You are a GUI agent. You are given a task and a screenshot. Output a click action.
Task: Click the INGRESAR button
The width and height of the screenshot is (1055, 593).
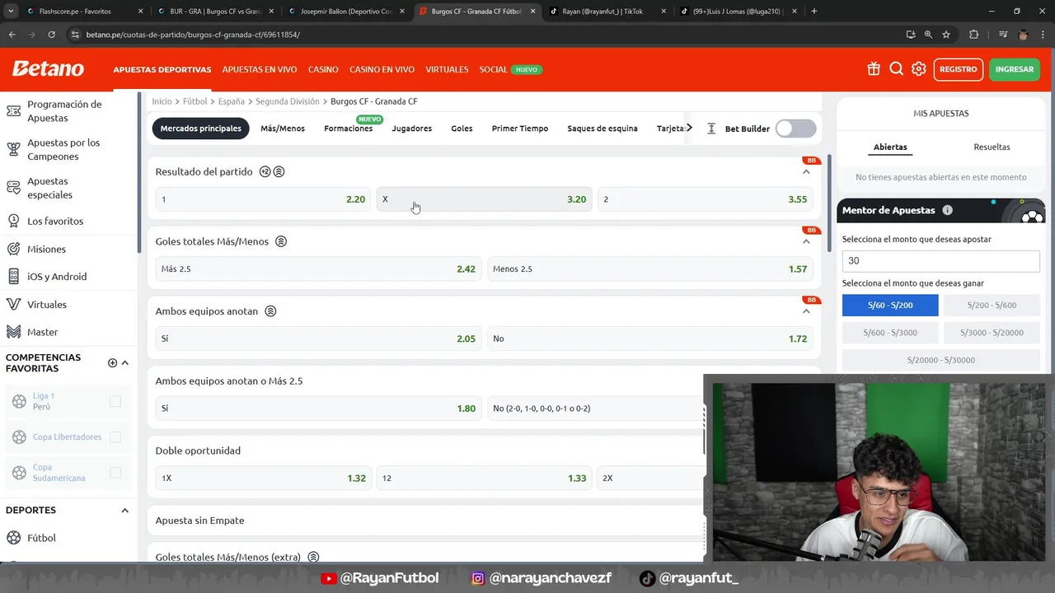pos(1015,69)
